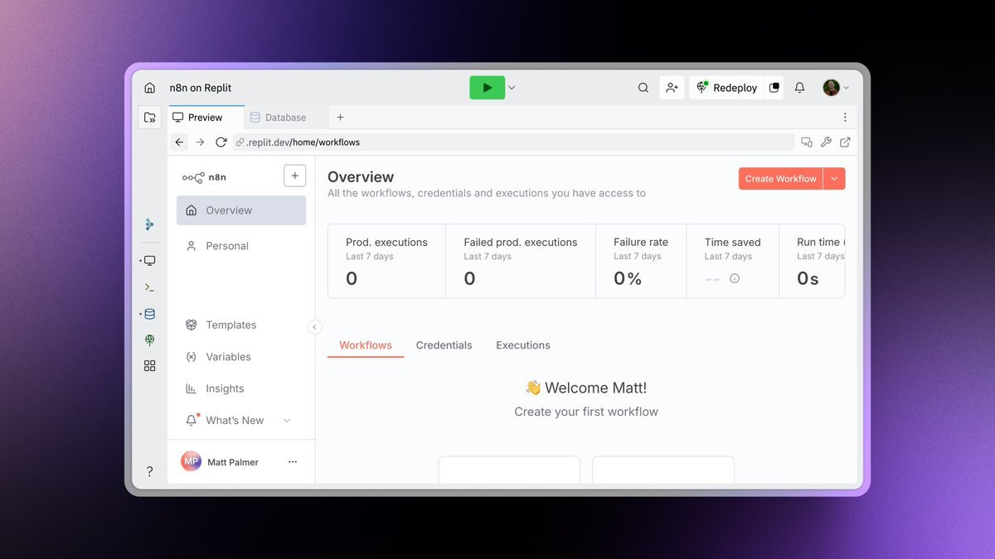Screen dimensions: 995x559
Task: Add a new pane tab
Action: pyautogui.click(x=340, y=118)
